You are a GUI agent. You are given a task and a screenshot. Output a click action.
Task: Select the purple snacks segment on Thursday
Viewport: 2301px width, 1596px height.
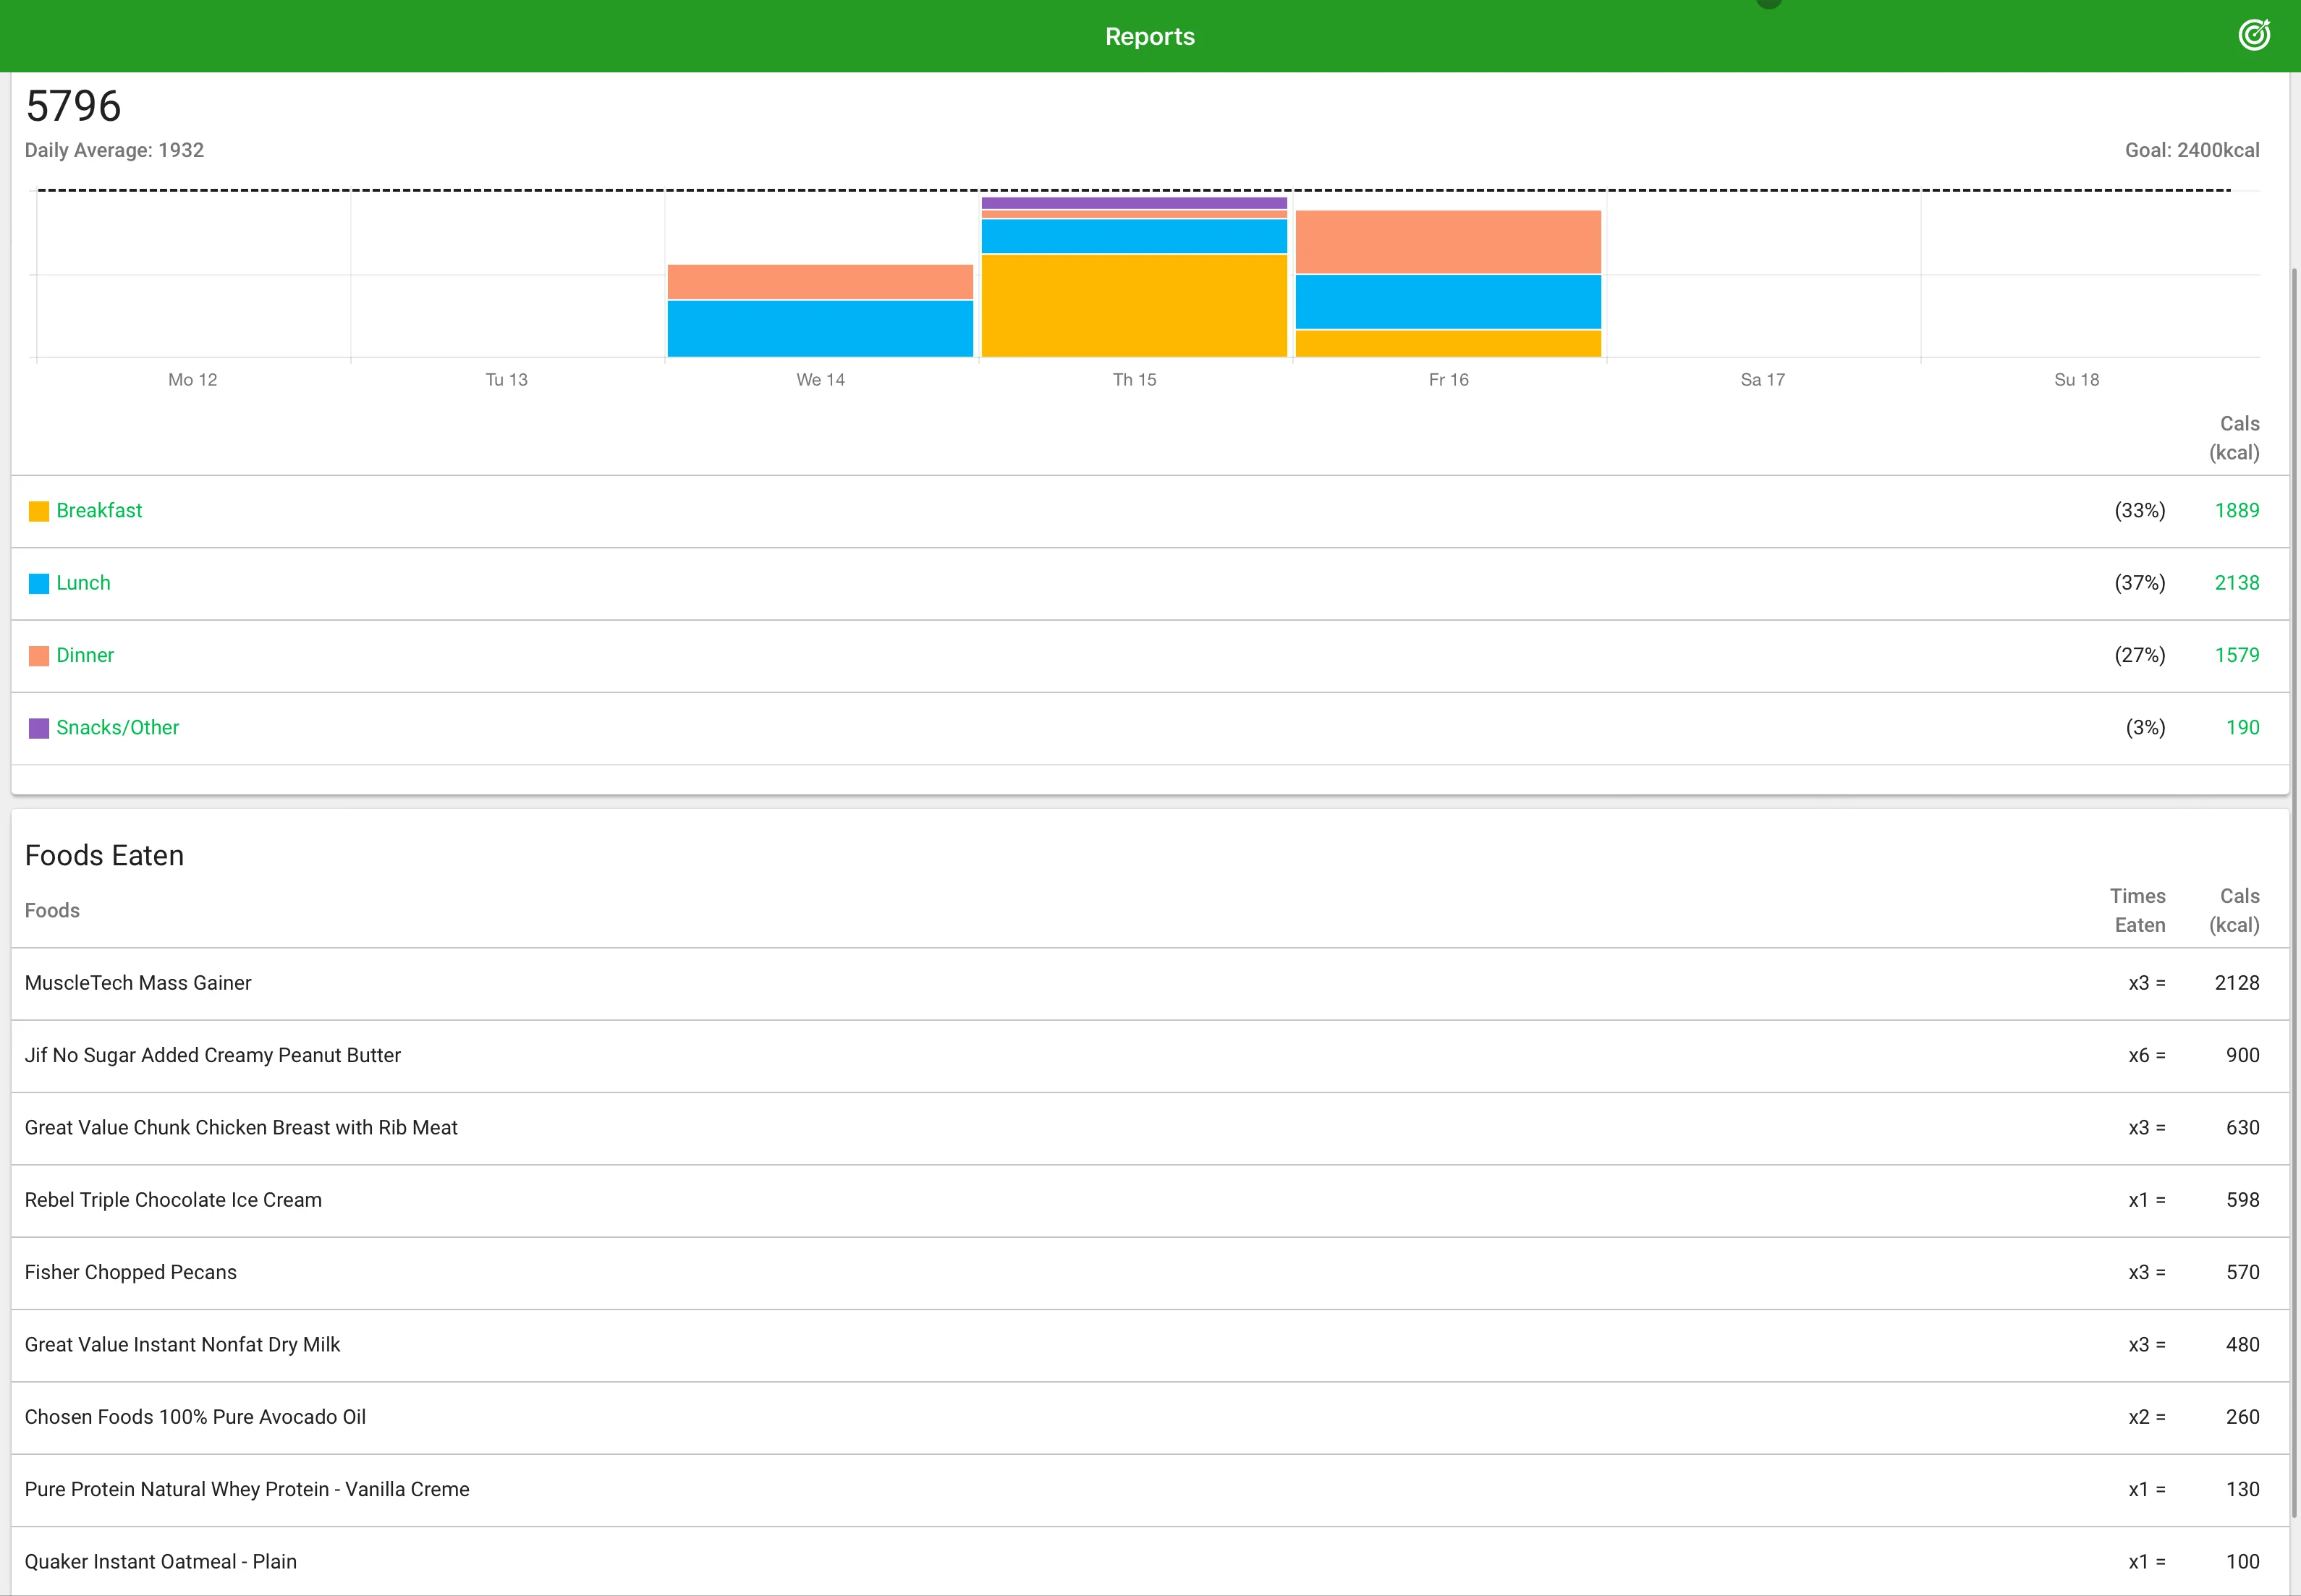coord(1134,203)
